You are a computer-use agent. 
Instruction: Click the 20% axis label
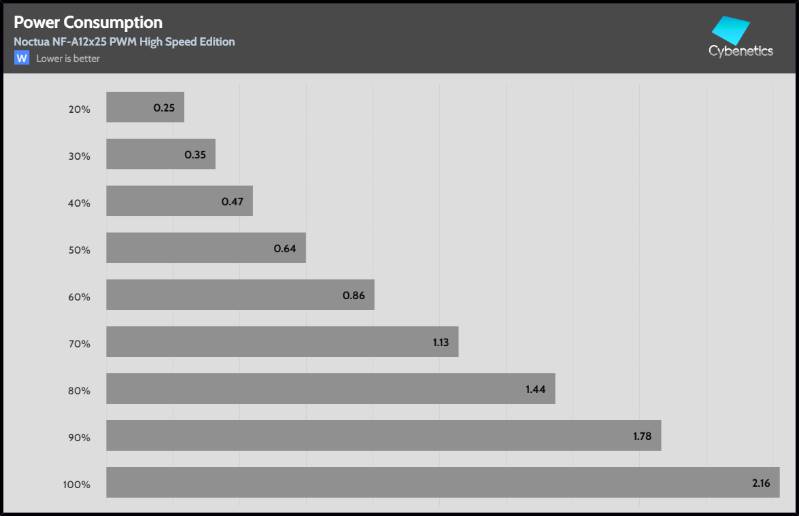[x=80, y=109]
